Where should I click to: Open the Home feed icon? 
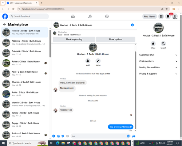tap(73, 16)
